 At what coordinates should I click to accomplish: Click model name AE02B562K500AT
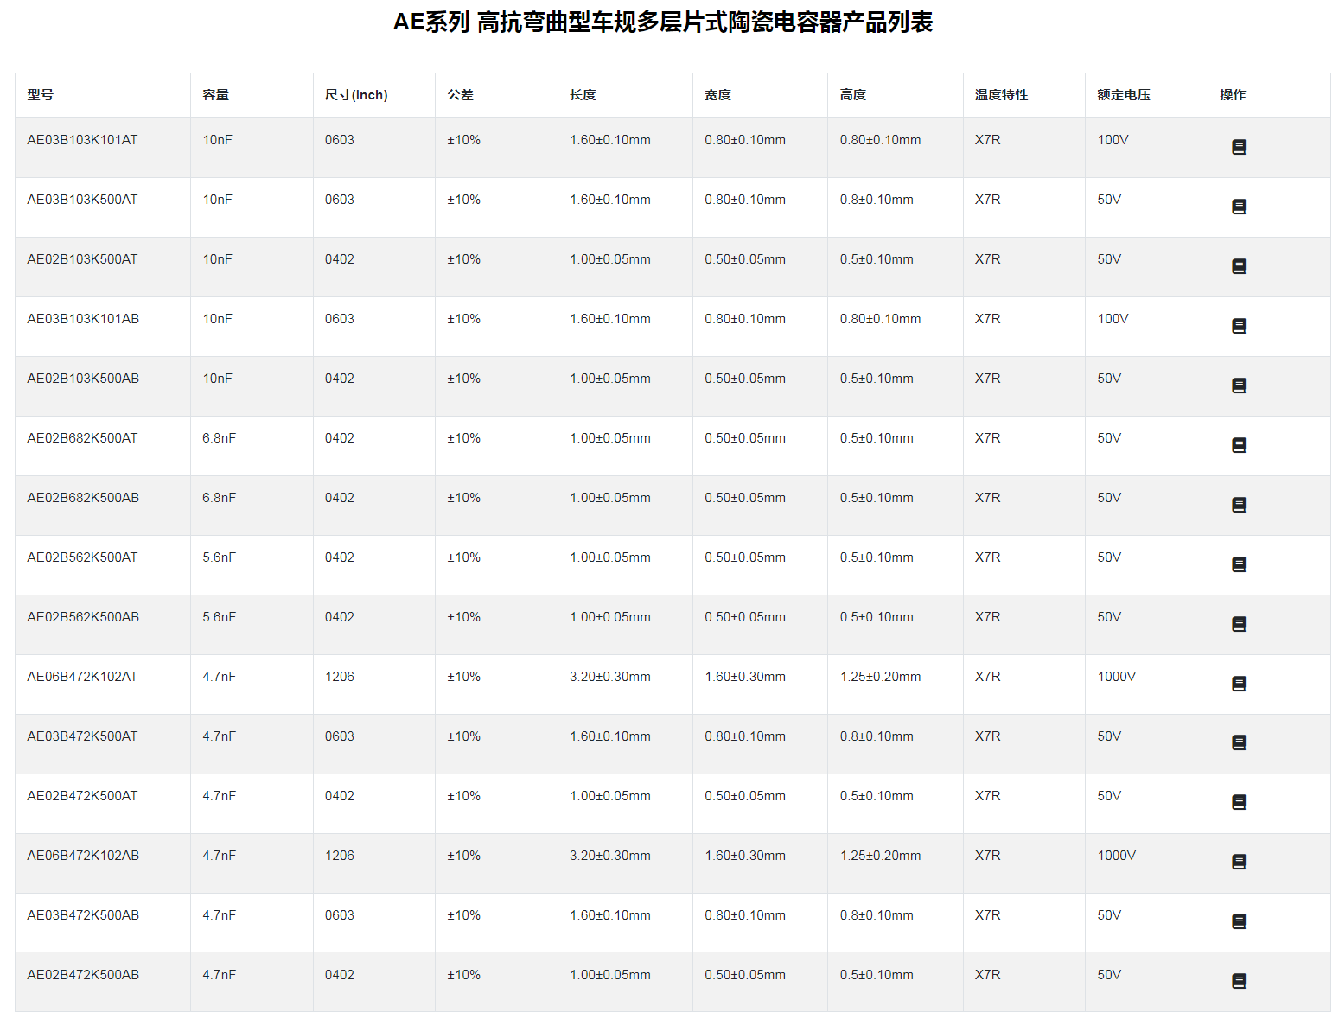pos(82,557)
